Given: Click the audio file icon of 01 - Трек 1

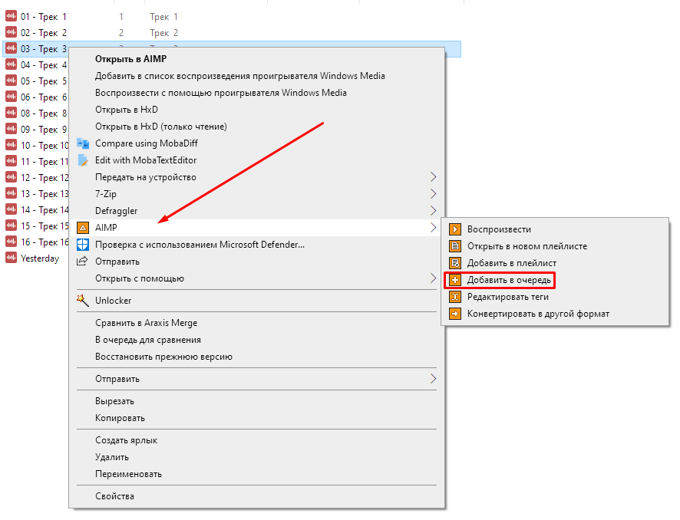Looking at the screenshot, I should pos(11,16).
